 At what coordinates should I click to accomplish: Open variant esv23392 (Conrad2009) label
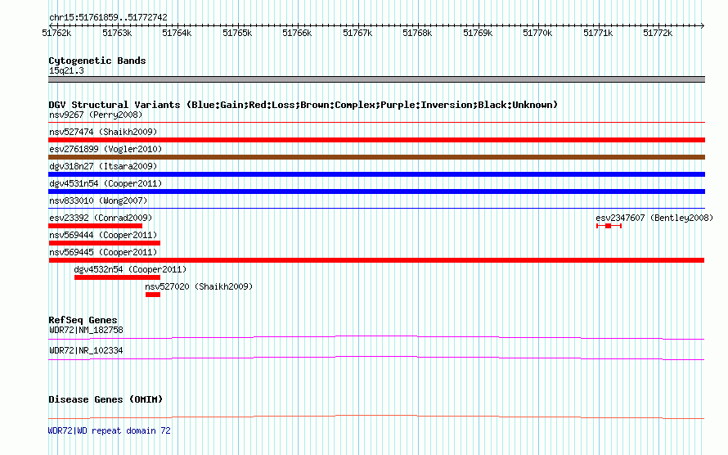pos(101,218)
